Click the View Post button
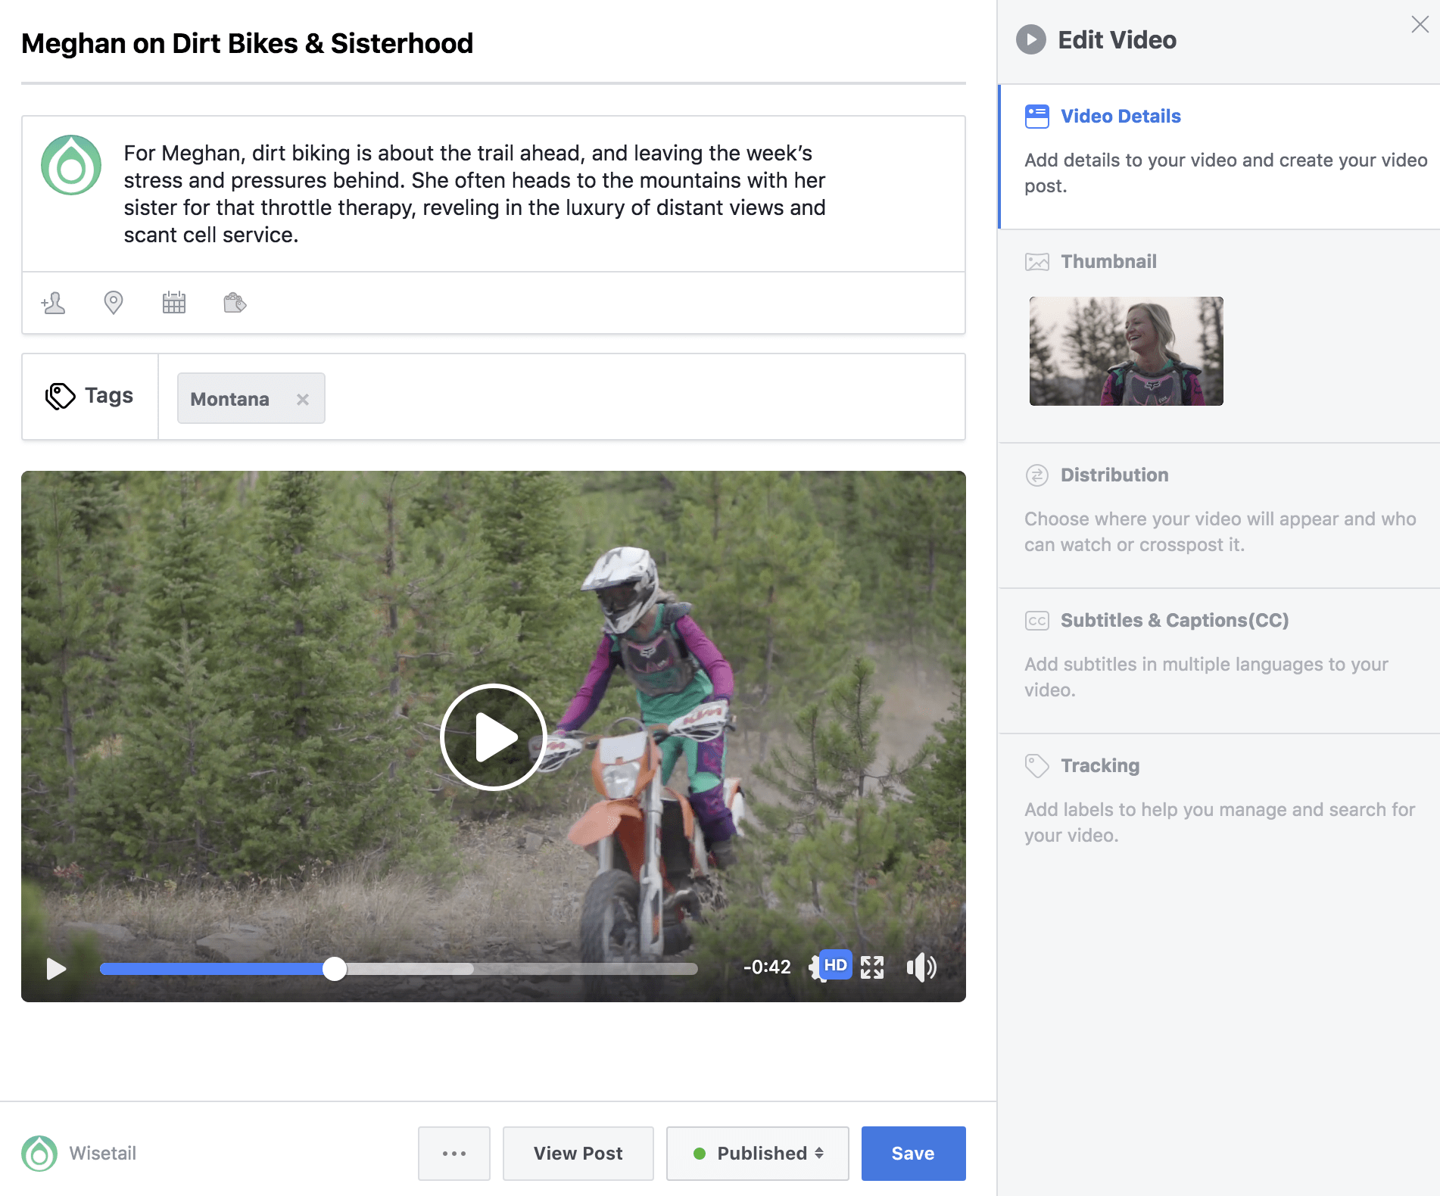This screenshot has width=1440, height=1196. pos(578,1153)
